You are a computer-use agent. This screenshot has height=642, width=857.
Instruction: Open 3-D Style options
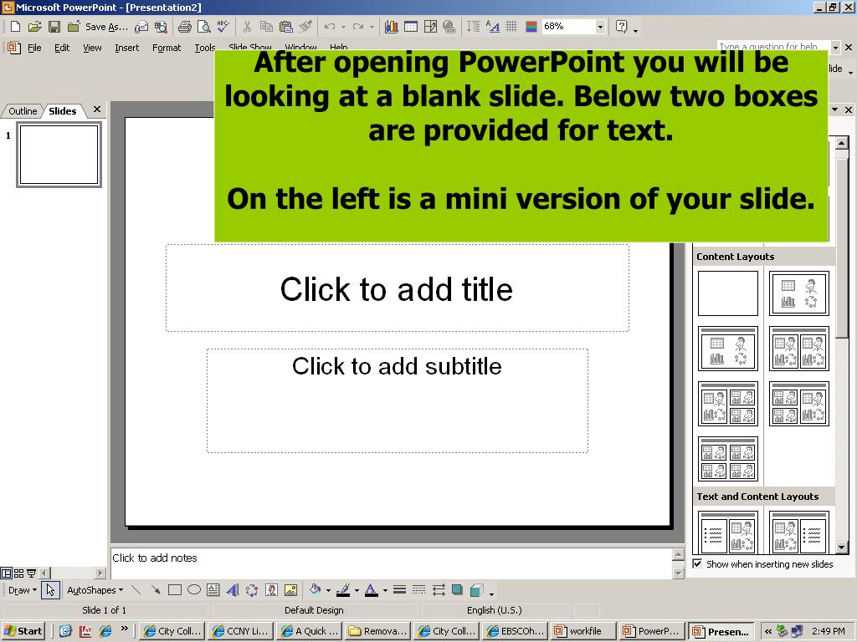coord(476,590)
